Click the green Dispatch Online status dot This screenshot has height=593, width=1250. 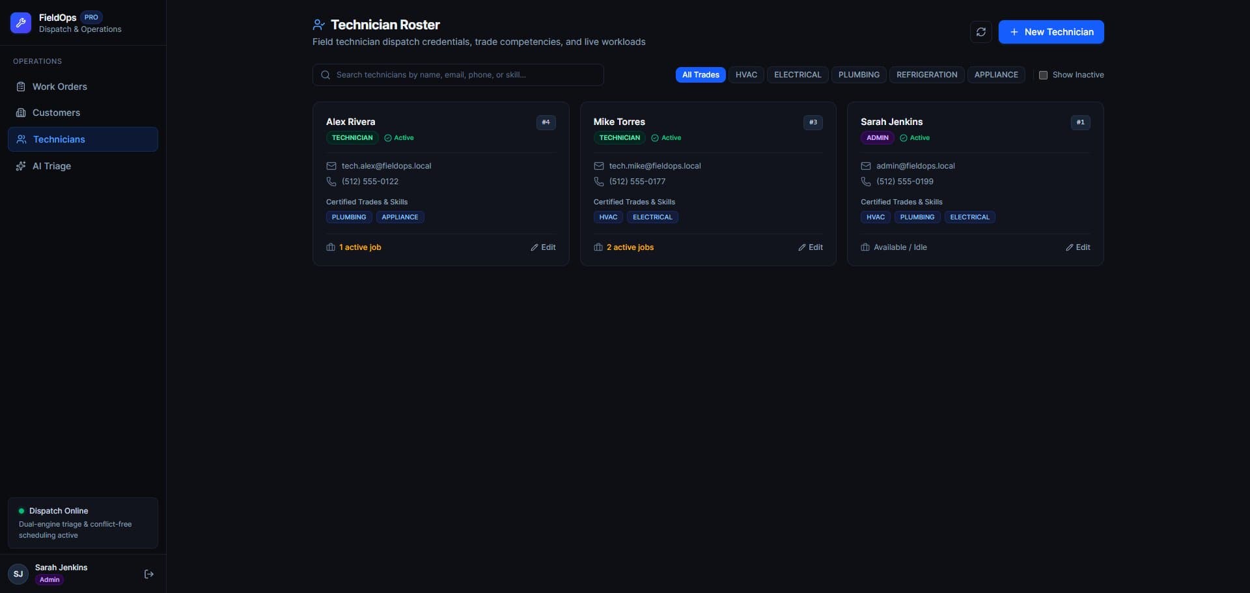click(x=21, y=511)
